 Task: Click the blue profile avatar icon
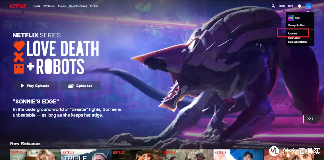point(308,6)
